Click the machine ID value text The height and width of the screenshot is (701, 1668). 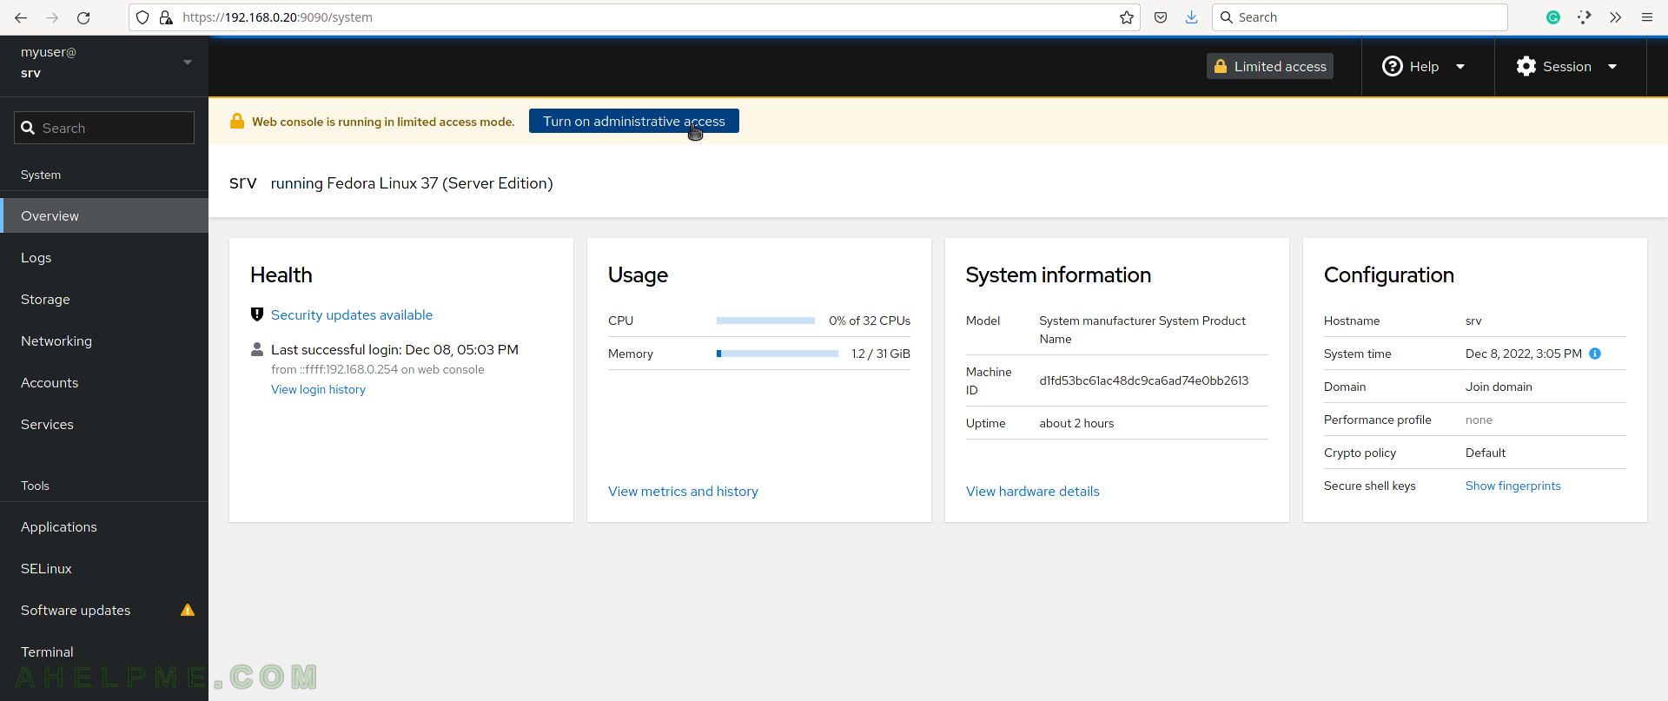1144,380
